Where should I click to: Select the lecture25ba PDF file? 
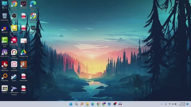24,77
